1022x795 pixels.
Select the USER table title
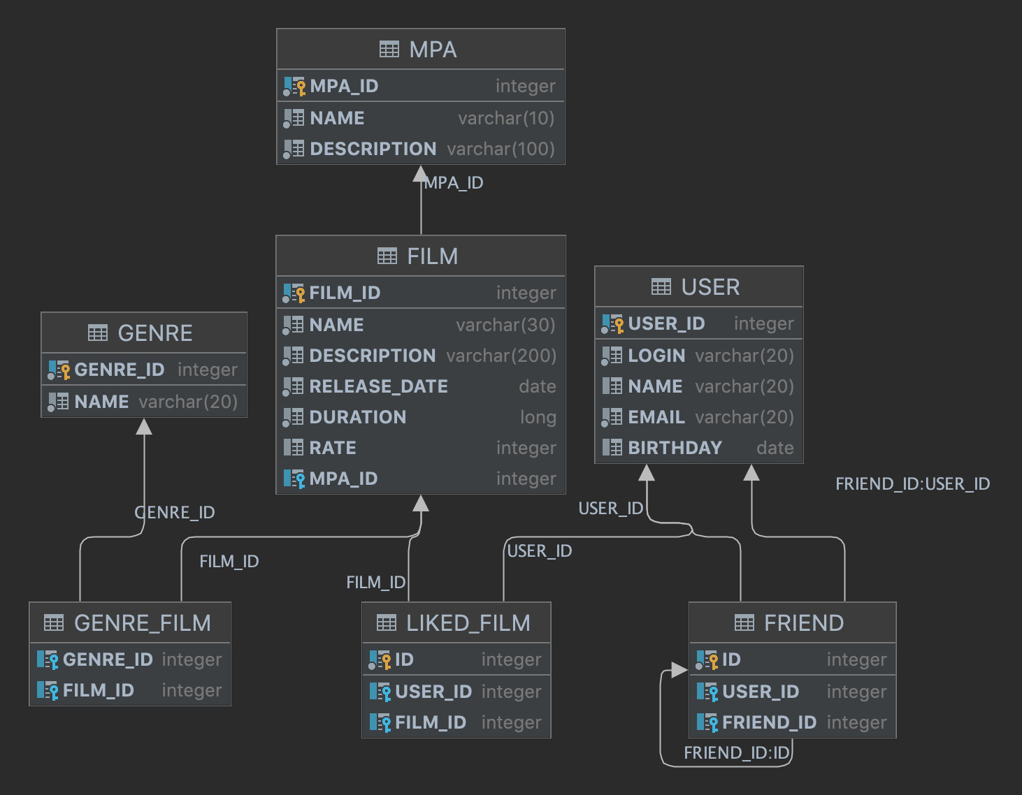(x=710, y=287)
